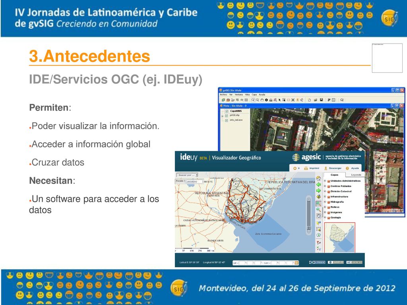407x305 pixels.
Task: Click the minus end of the zoom slider
Action: pyautogui.click(x=309, y=231)
